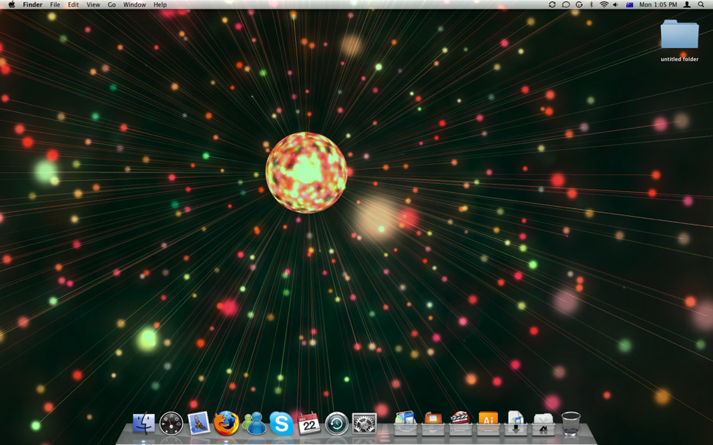The height and width of the screenshot is (445, 713).
Task: Open the Illustrator Ai stack in Dock
Action: click(488, 423)
